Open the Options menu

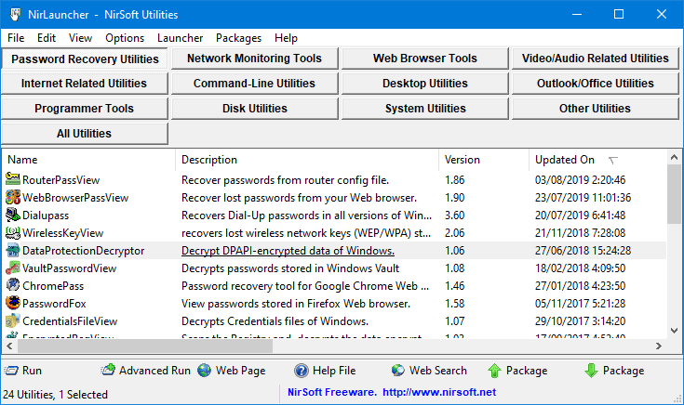(125, 38)
